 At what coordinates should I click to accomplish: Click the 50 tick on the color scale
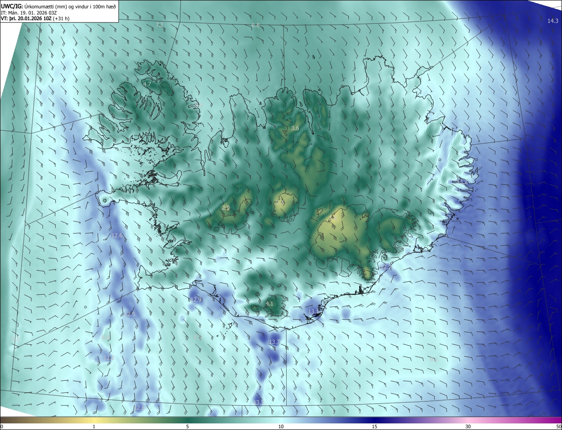click(558, 427)
